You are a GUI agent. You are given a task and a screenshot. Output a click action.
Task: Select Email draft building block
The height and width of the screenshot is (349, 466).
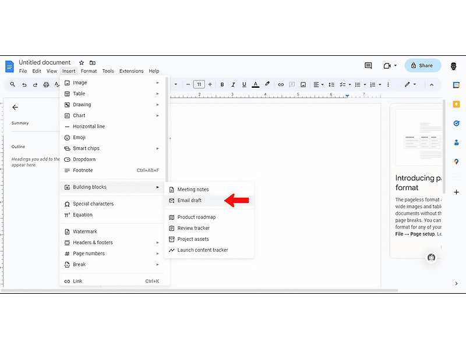pos(209,200)
